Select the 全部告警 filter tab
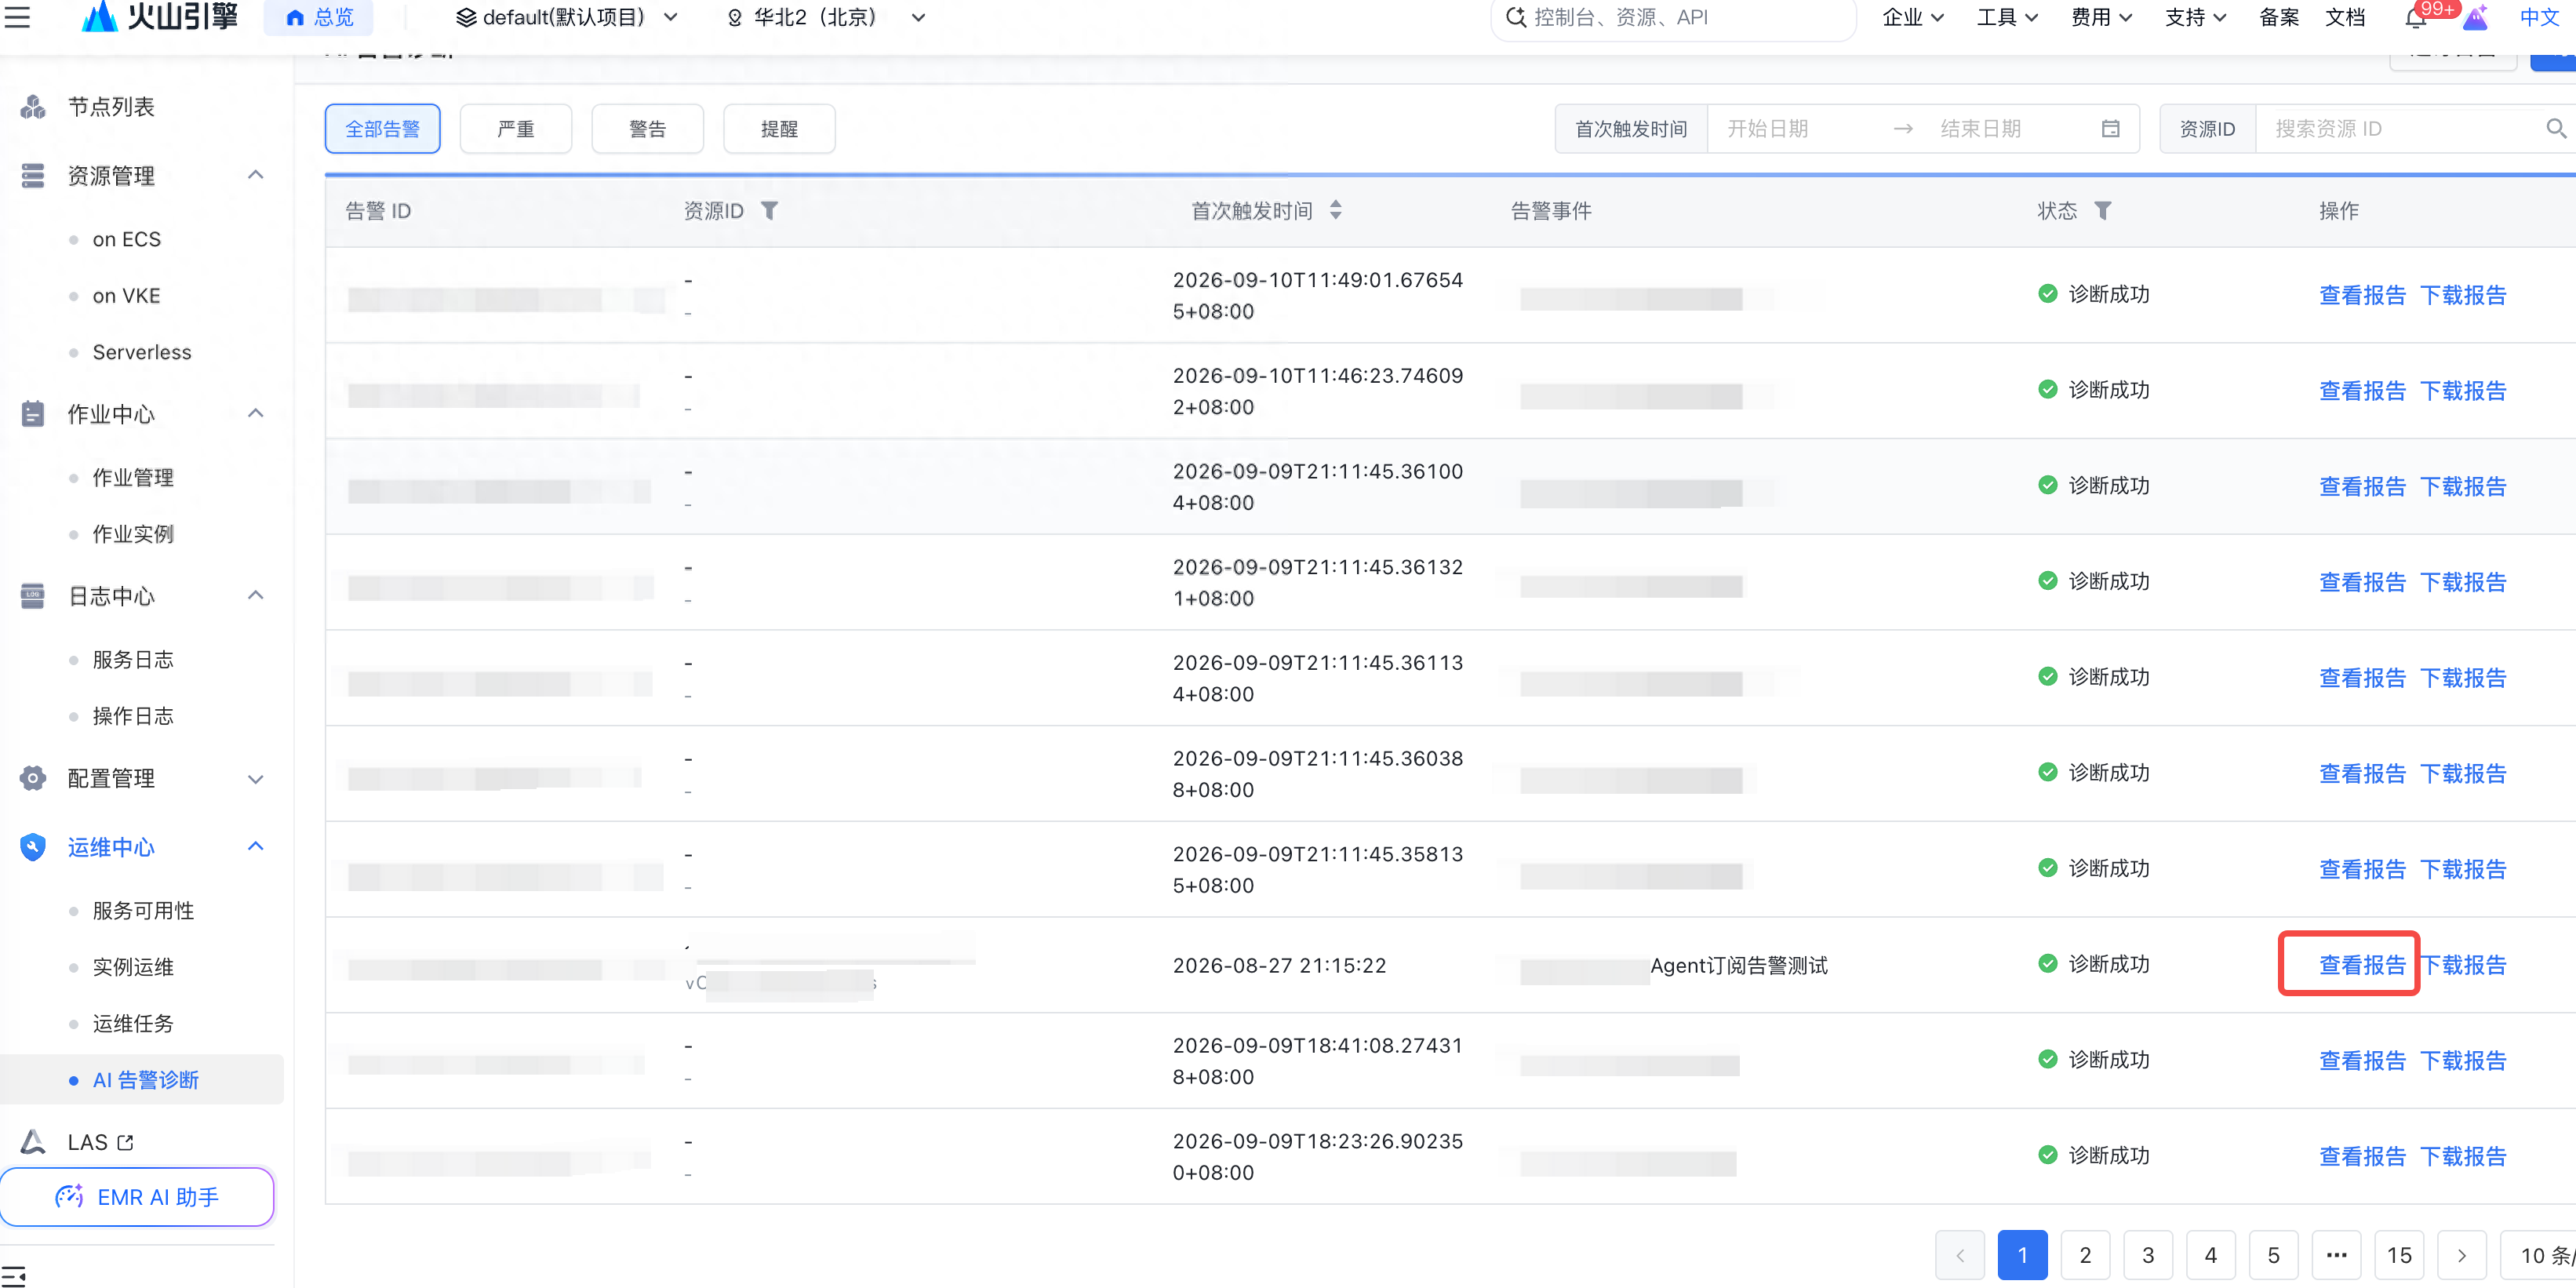 pos(382,128)
